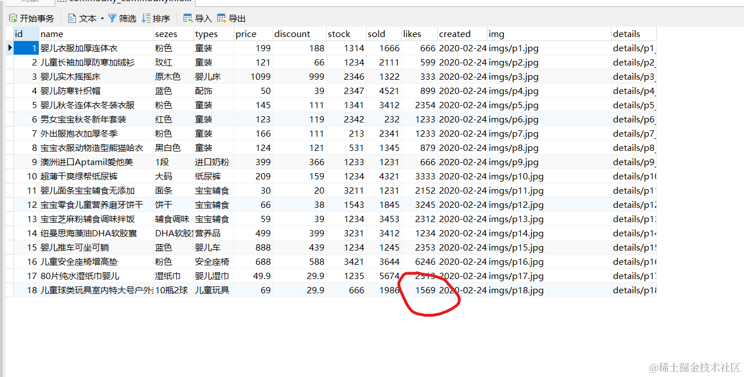The width and height of the screenshot is (744, 377).
Task: Select the cell 婴儿实木摇摇床
Action: click(x=96, y=77)
